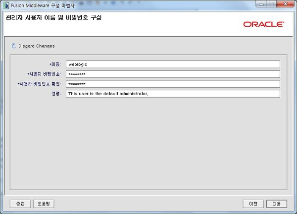Focus the 설명 description field
The width and height of the screenshot is (297, 214).
(x=173, y=94)
